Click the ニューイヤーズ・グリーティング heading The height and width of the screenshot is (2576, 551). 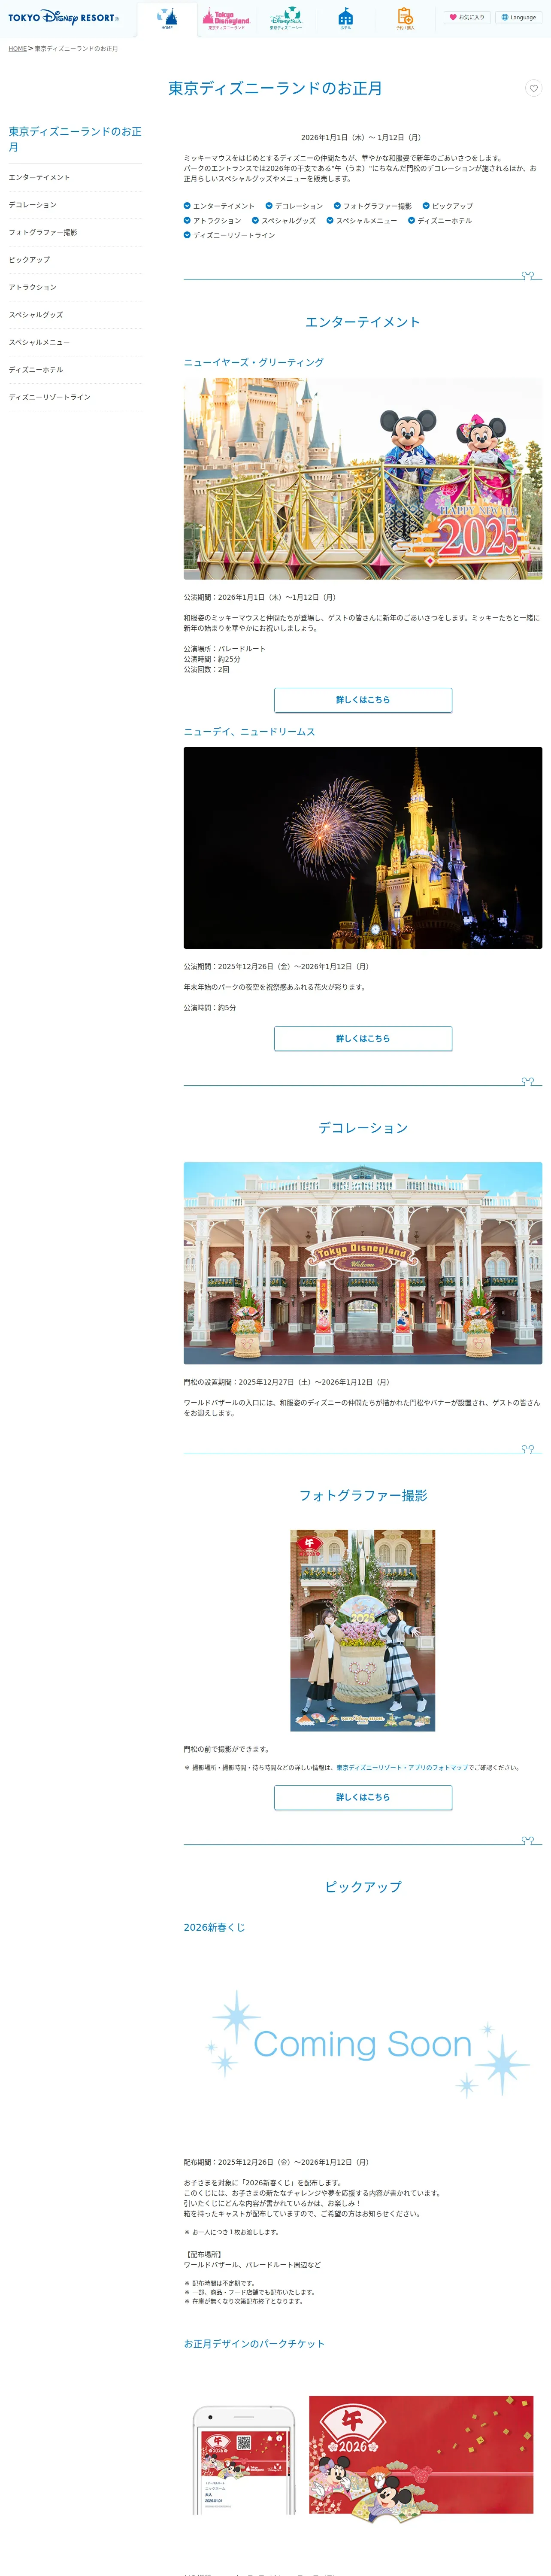254,363
